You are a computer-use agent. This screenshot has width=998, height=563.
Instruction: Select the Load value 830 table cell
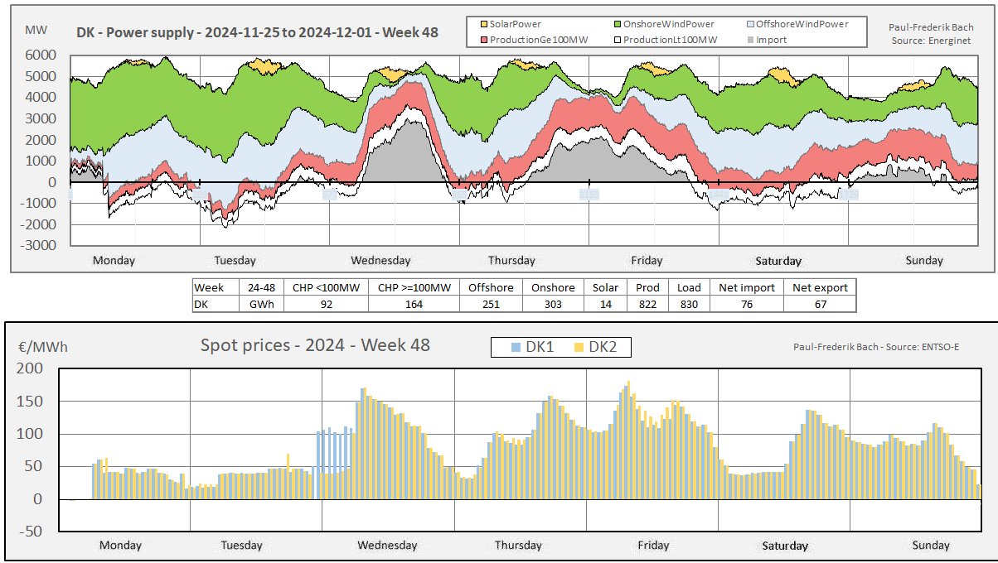pos(689,304)
